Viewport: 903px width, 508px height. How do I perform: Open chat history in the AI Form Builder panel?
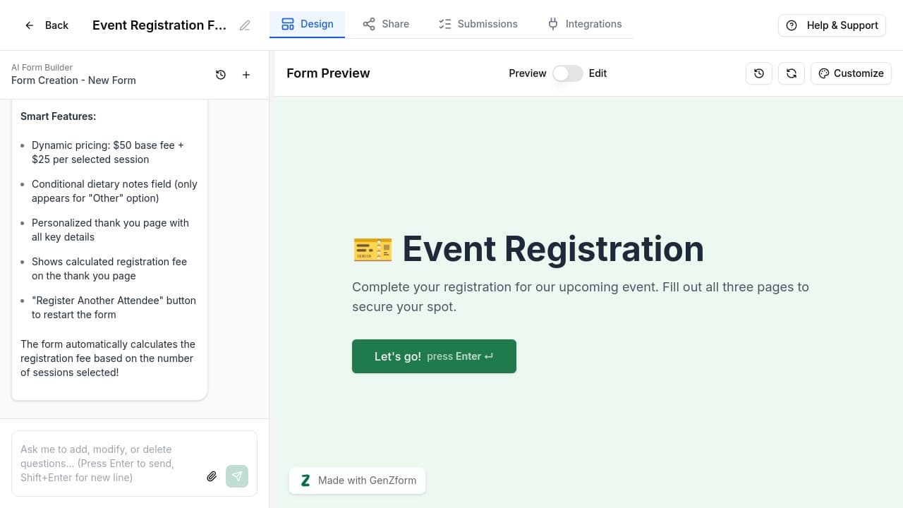(221, 74)
